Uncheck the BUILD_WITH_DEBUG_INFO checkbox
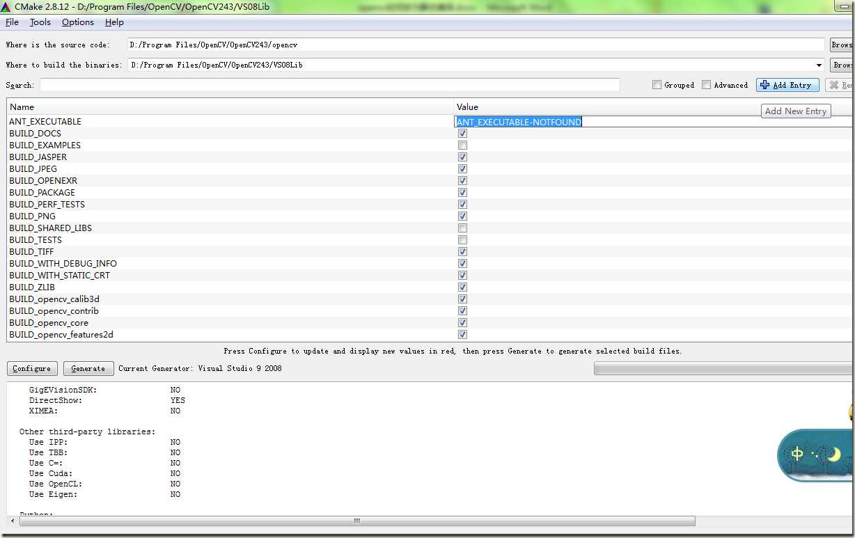Image resolution: width=855 pixels, height=538 pixels. (x=462, y=264)
